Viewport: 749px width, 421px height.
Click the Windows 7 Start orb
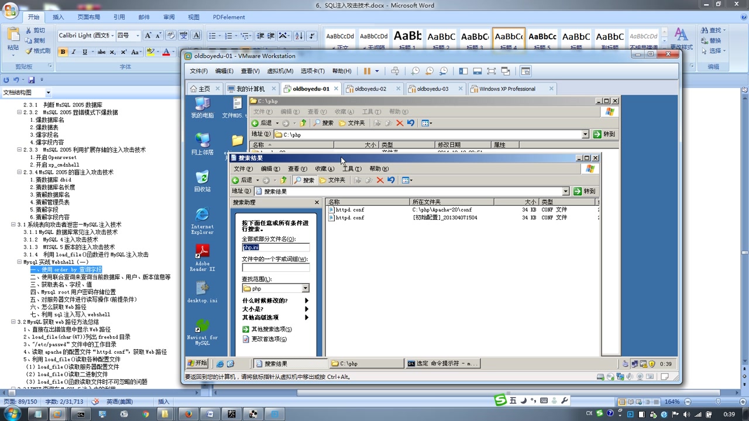click(12, 414)
